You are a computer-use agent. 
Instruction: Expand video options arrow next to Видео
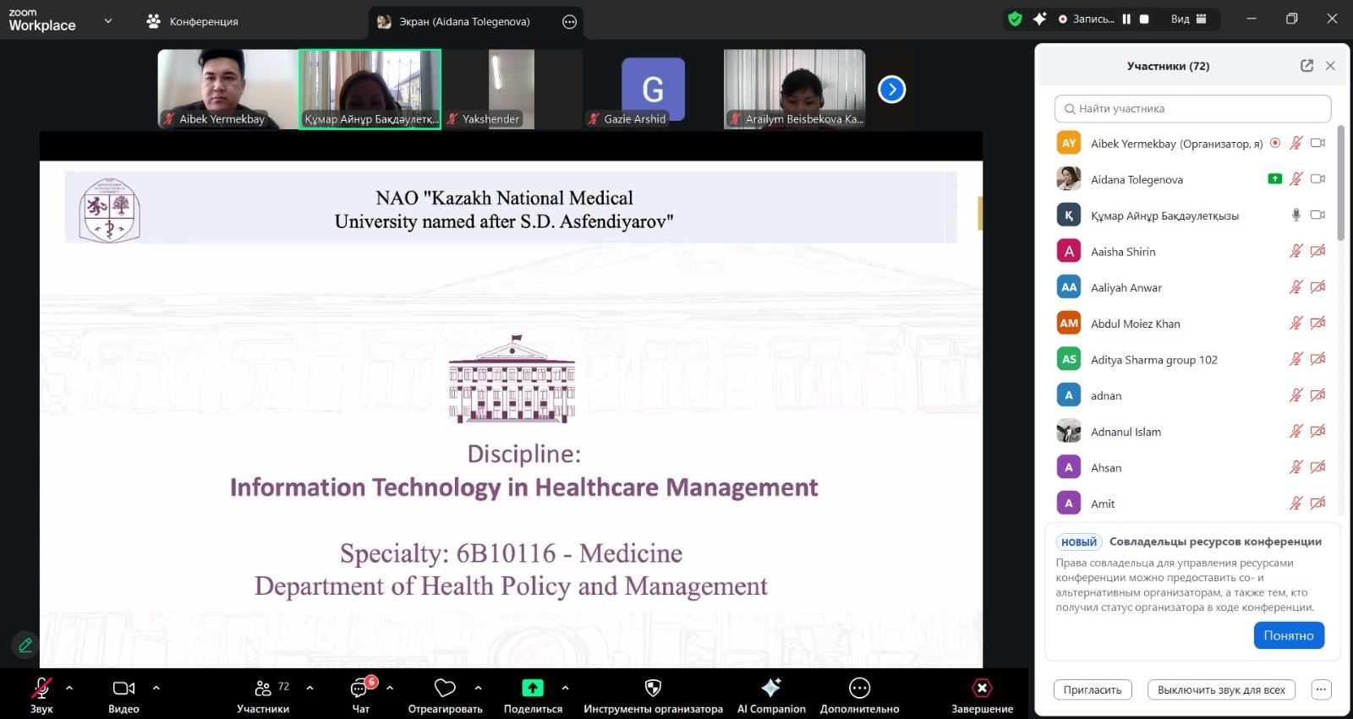[x=156, y=688]
